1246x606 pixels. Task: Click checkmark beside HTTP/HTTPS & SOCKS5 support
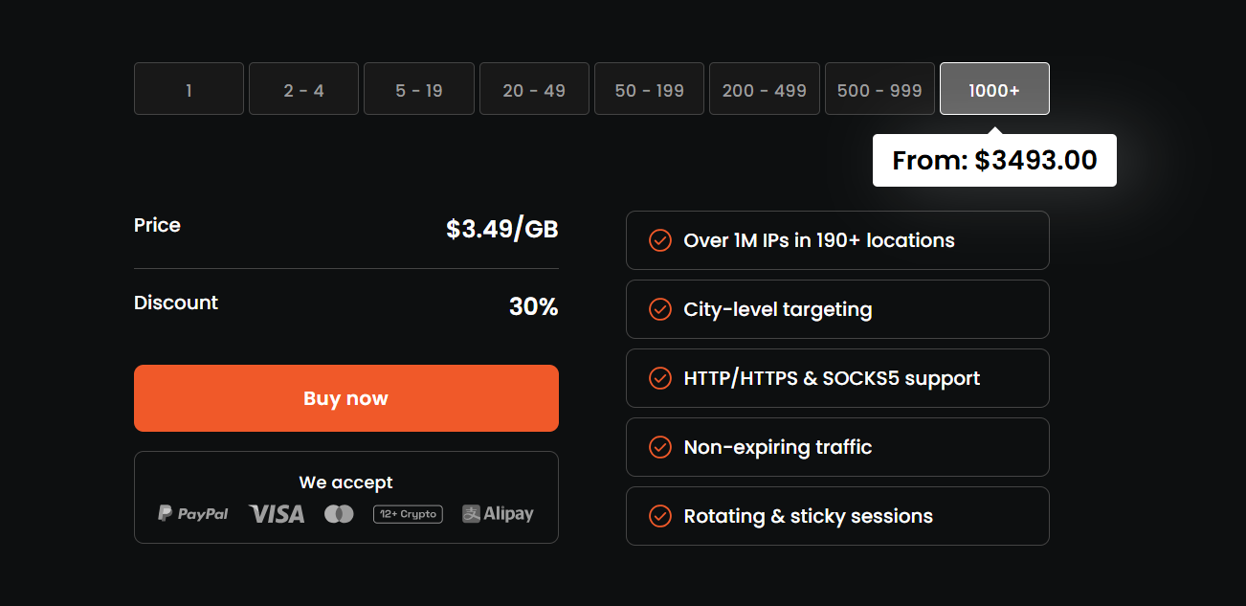click(659, 378)
